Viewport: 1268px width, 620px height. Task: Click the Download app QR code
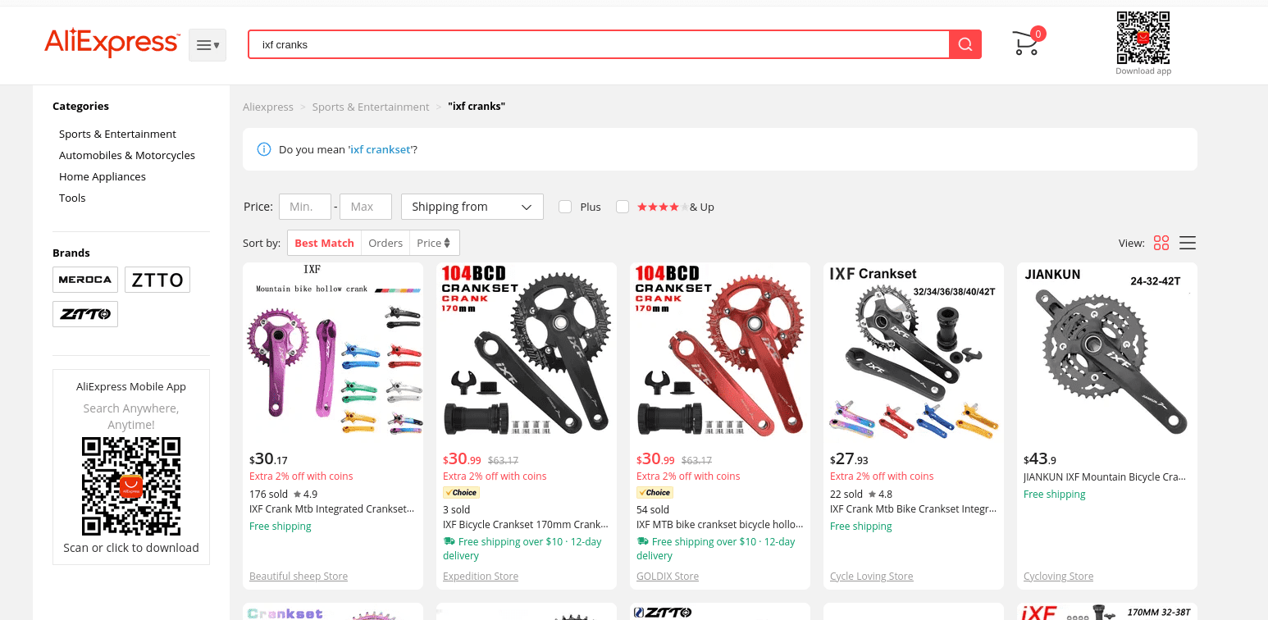tap(1143, 38)
